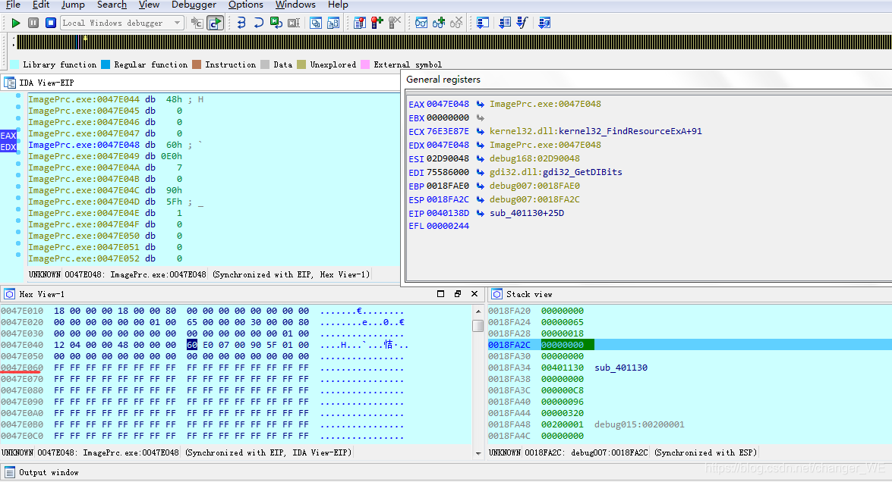Add a breakpoint using the red plus icon
892x482 pixels.
(x=377, y=22)
